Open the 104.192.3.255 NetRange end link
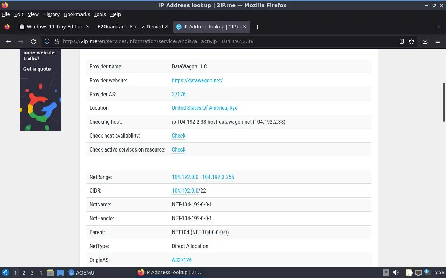This screenshot has width=446, height=278. 218,177
